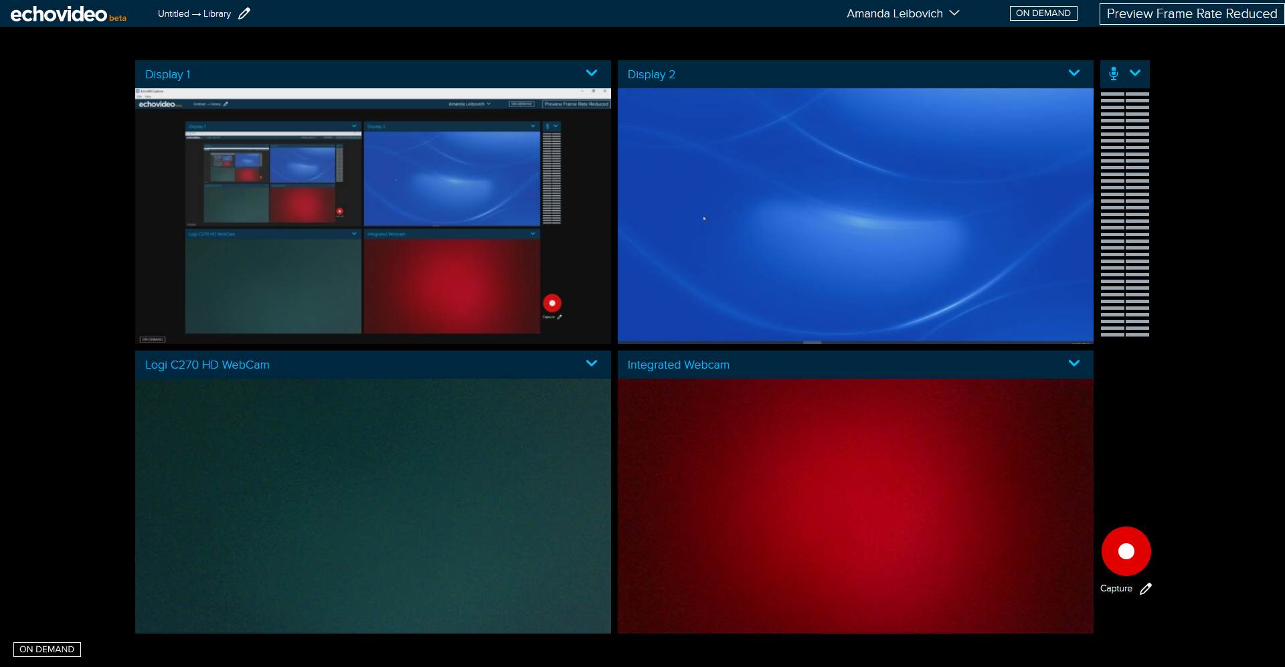Open the Amanda Leibovich user menu

click(x=894, y=13)
